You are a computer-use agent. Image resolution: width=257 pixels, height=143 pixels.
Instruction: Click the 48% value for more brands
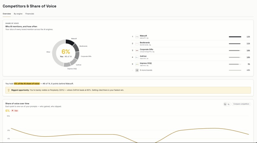(x=248, y=70)
